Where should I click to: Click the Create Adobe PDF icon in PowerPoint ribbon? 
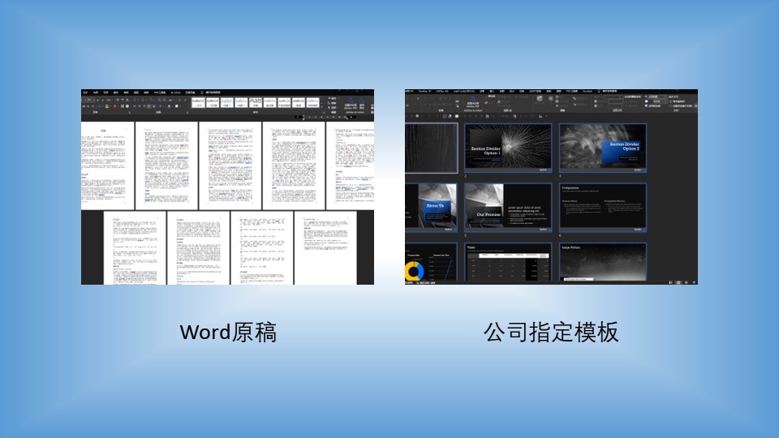(472, 101)
